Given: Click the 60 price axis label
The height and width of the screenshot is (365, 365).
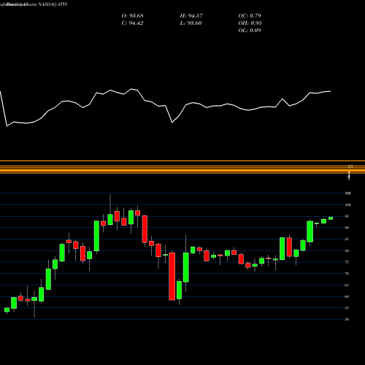Looking at the screenshot, I should (x=347, y=296).
